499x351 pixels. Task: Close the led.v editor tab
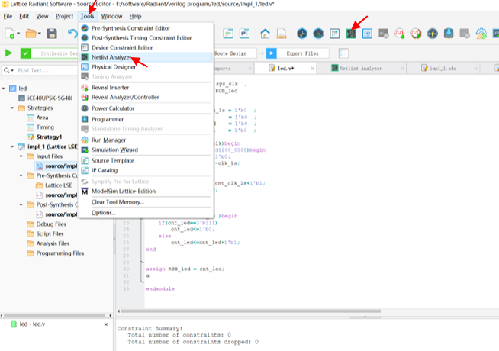[x=312, y=69]
